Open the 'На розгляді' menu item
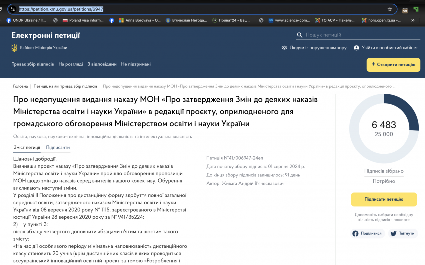 (70, 64)
